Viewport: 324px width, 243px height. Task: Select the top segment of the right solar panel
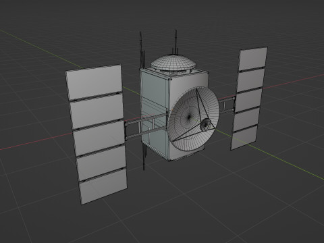click(x=253, y=59)
